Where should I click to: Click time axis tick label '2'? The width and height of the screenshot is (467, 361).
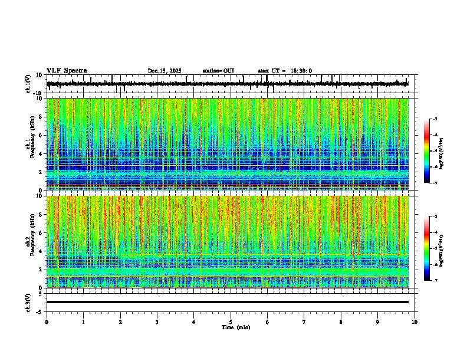click(x=120, y=322)
